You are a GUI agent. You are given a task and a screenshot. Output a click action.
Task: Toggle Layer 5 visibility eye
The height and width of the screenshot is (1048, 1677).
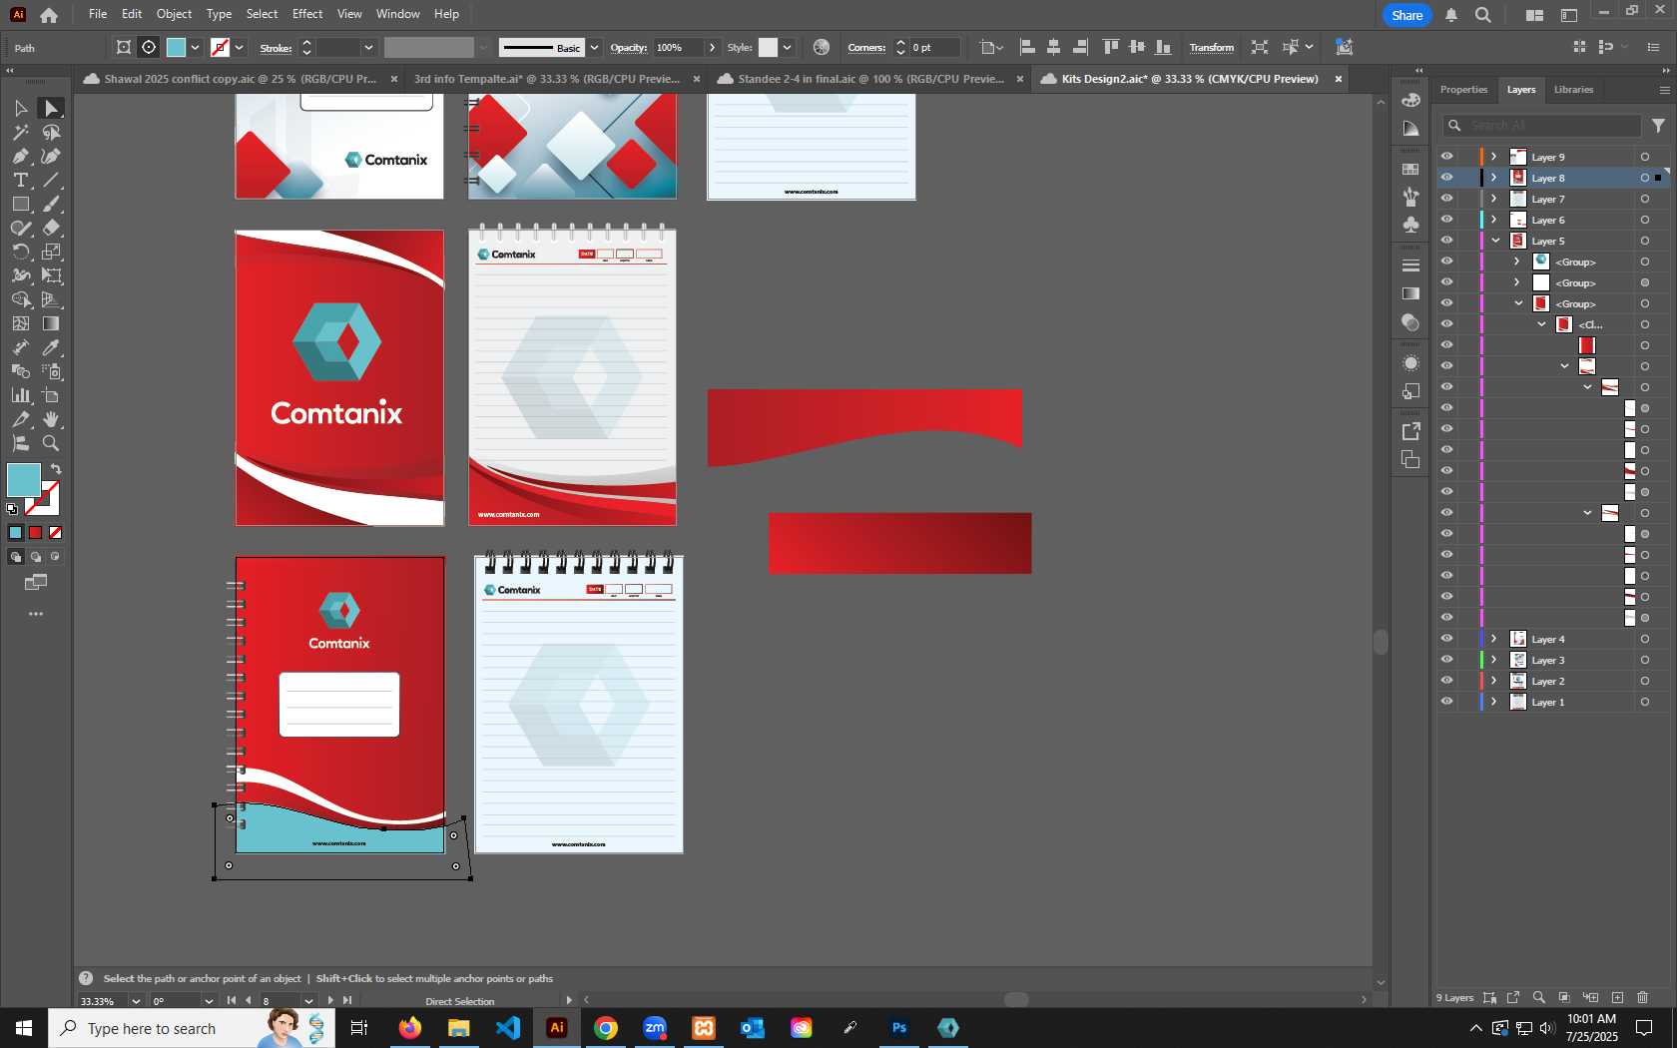tap(1446, 241)
